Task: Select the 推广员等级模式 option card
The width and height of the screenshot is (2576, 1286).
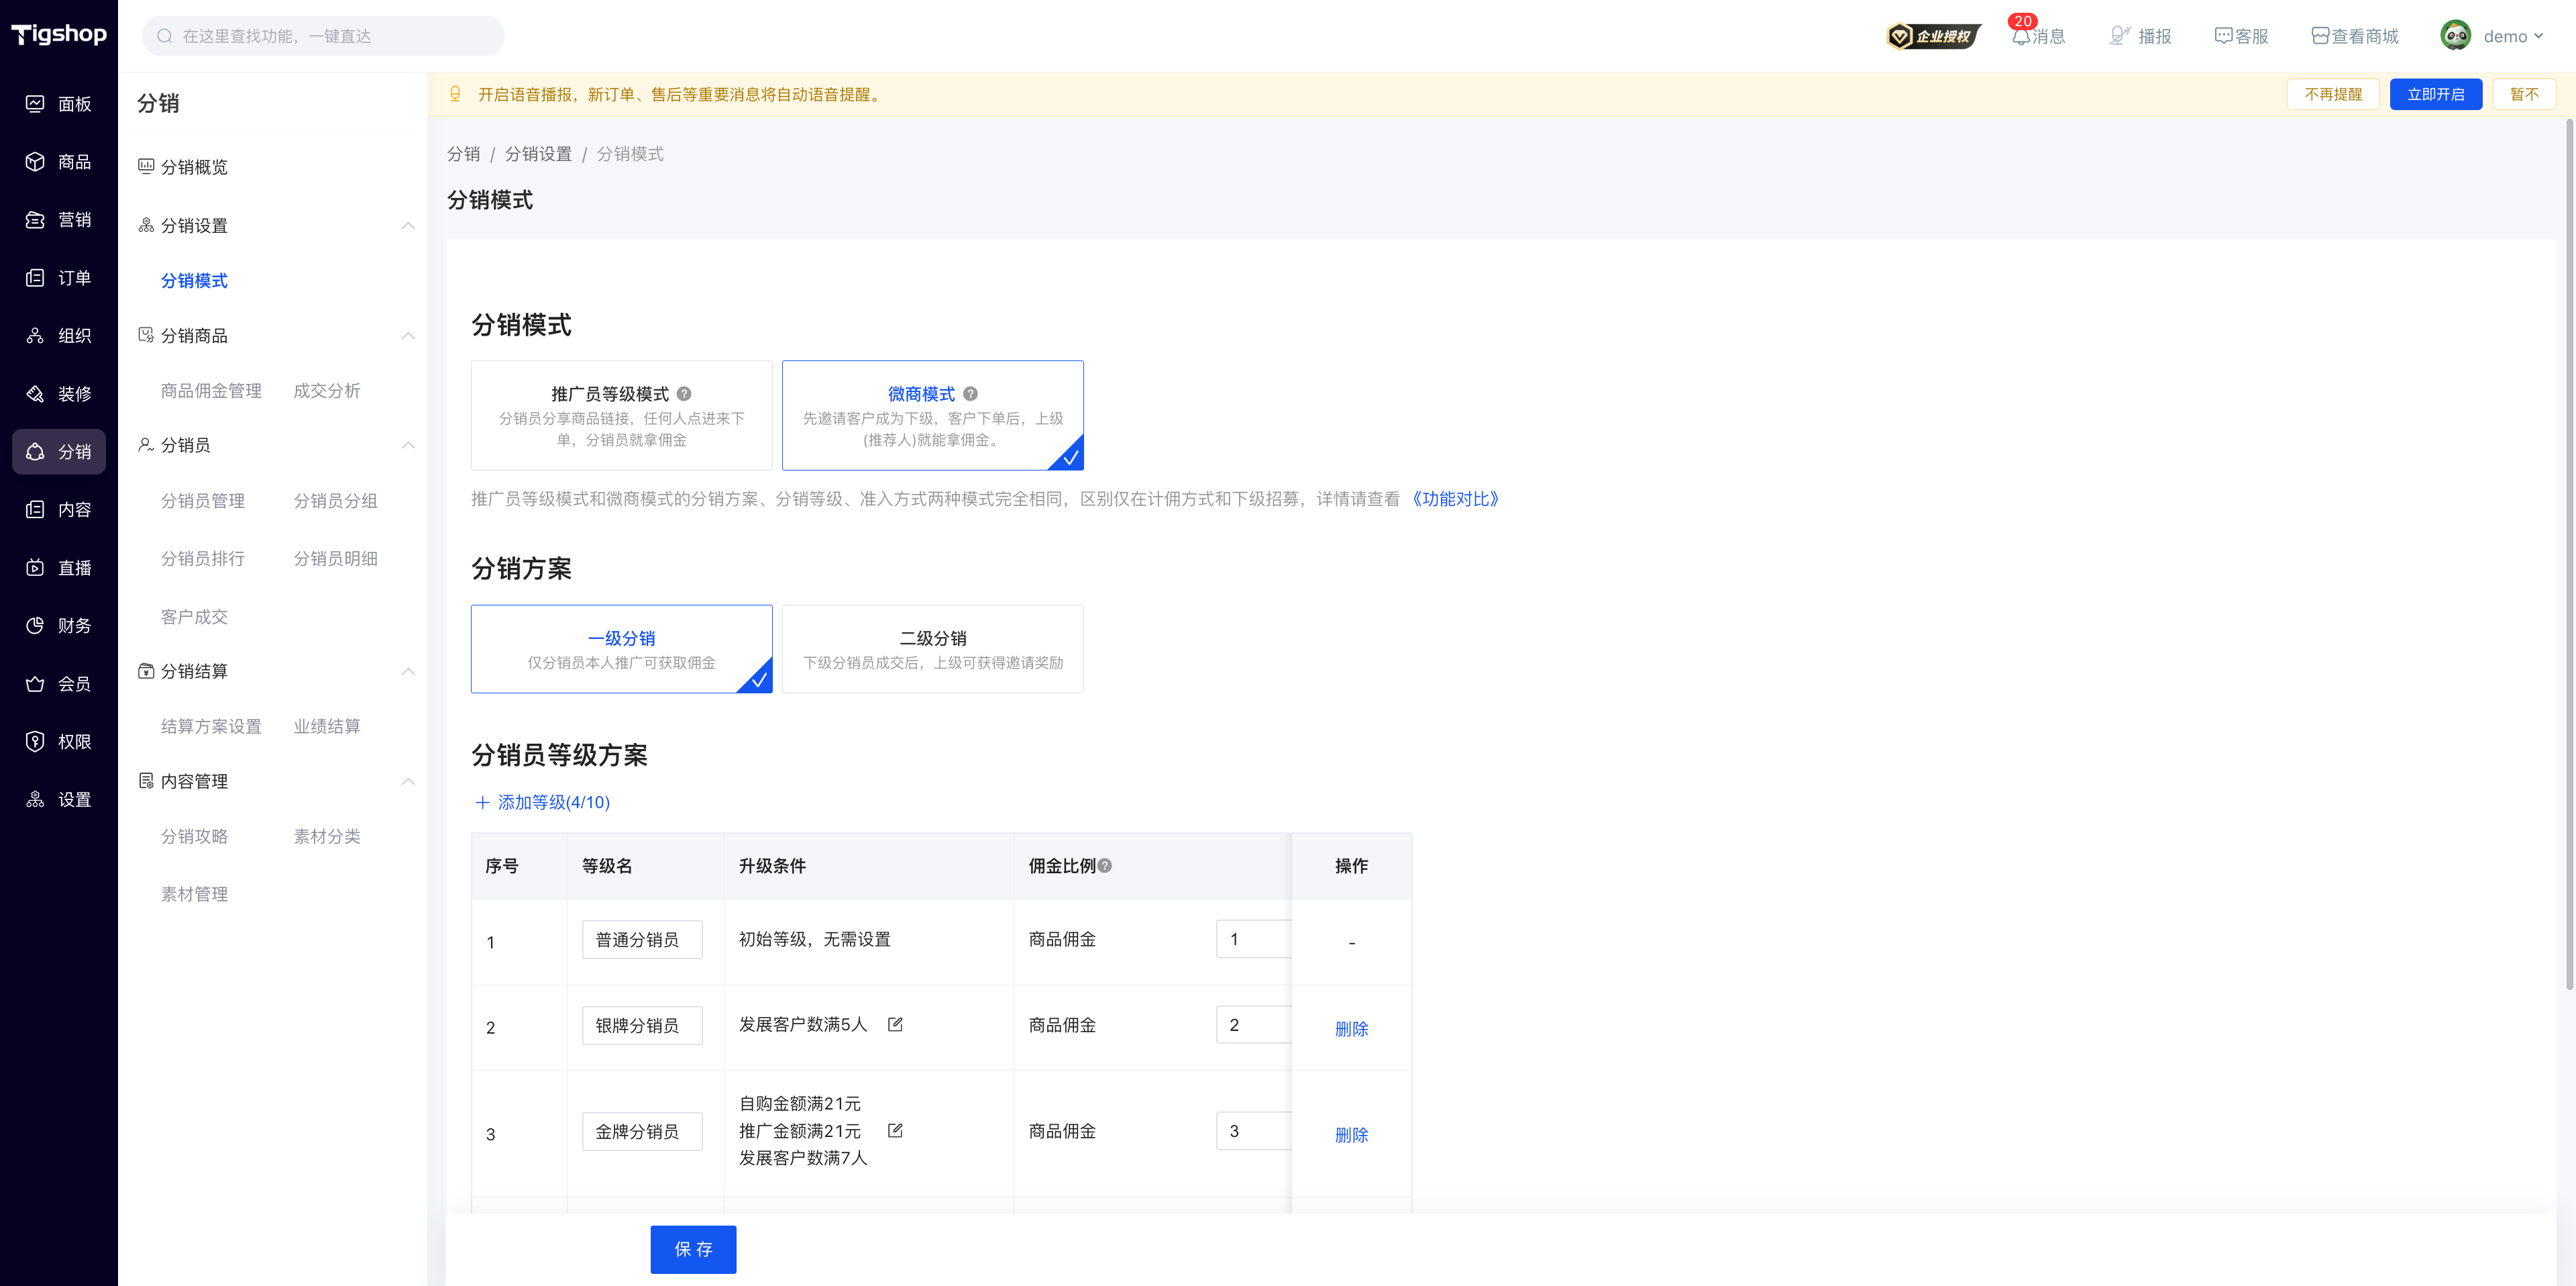Action: coord(622,415)
